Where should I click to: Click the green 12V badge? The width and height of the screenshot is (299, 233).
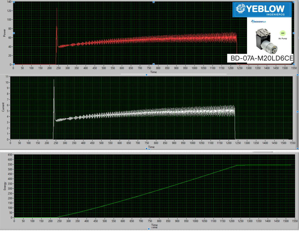coord(283,33)
